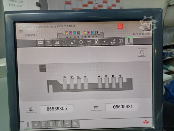Open the last bottom tab with graph icon

[75, 124]
